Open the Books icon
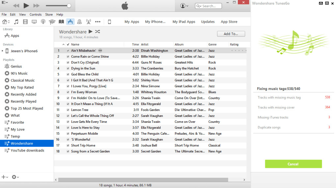 pos(61,22)
